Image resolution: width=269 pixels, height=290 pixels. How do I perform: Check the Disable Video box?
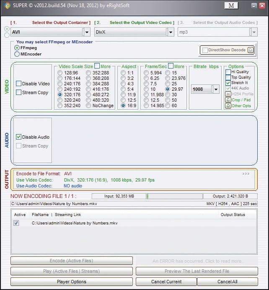click(x=18, y=84)
